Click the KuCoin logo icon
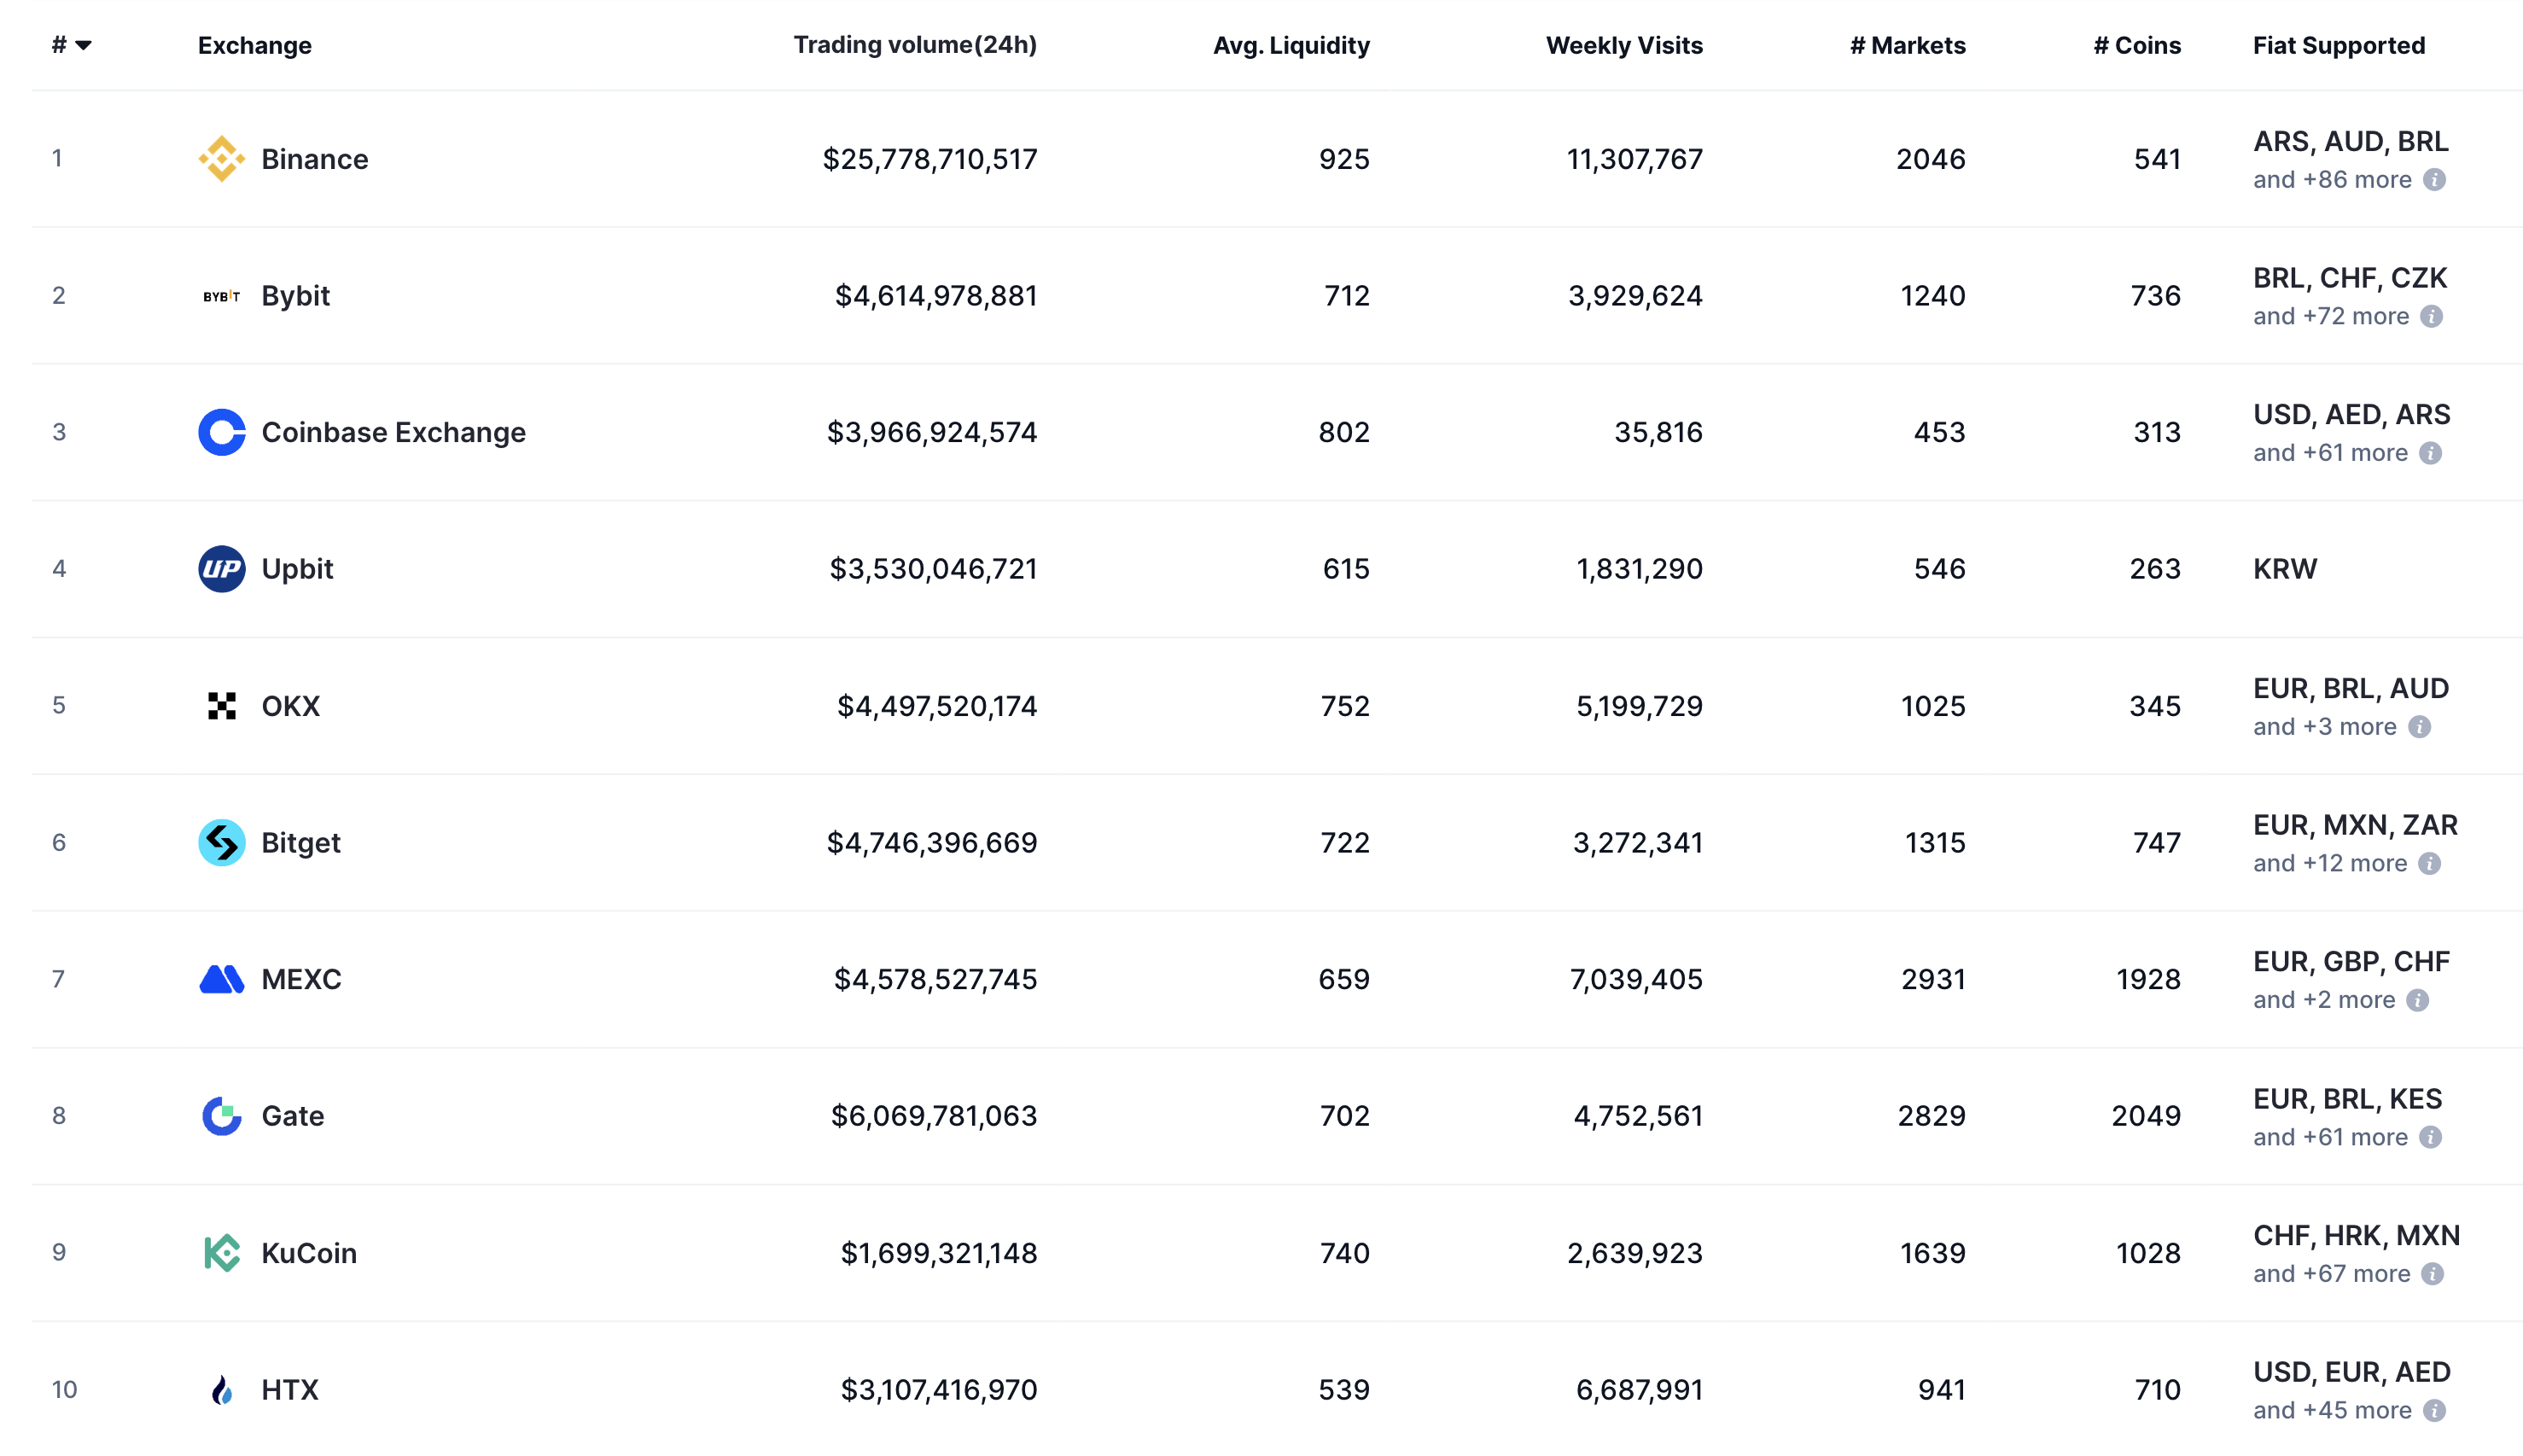Image resolution: width=2523 pixels, height=1456 pixels. 221,1252
